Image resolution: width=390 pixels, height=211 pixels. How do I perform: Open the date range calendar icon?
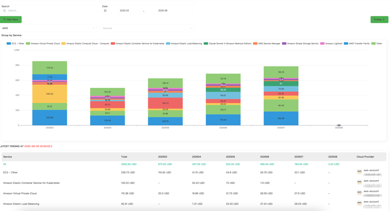(105, 11)
